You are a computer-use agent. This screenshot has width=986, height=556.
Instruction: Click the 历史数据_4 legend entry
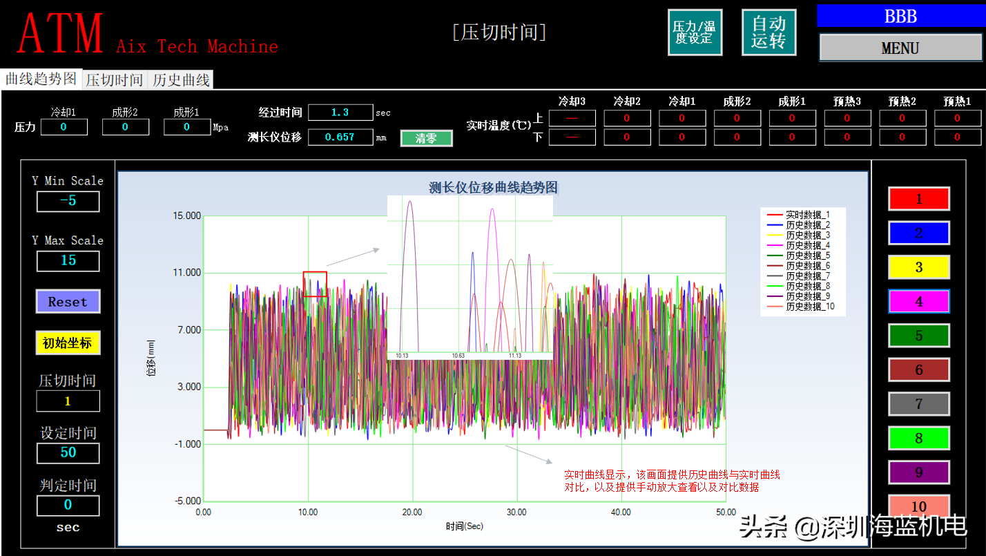coord(799,245)
